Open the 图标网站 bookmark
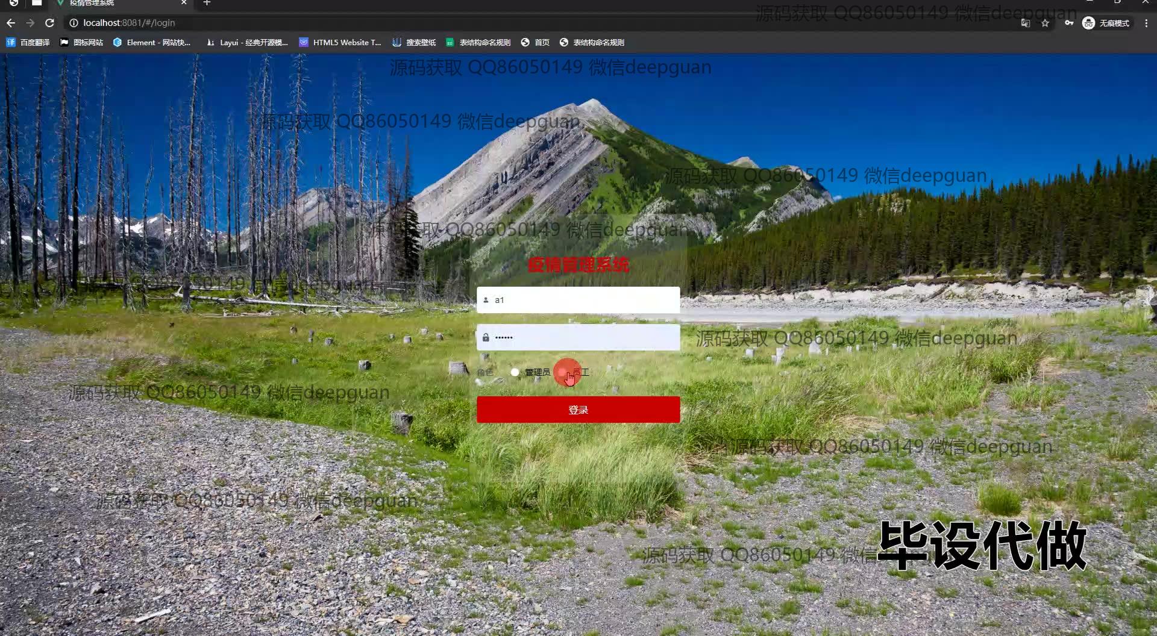1157x636 pixels. click(x=81, y=42)
